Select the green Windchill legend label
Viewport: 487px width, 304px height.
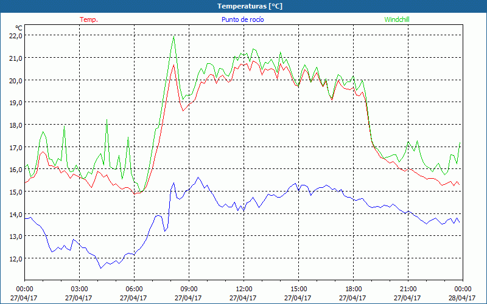397,19
